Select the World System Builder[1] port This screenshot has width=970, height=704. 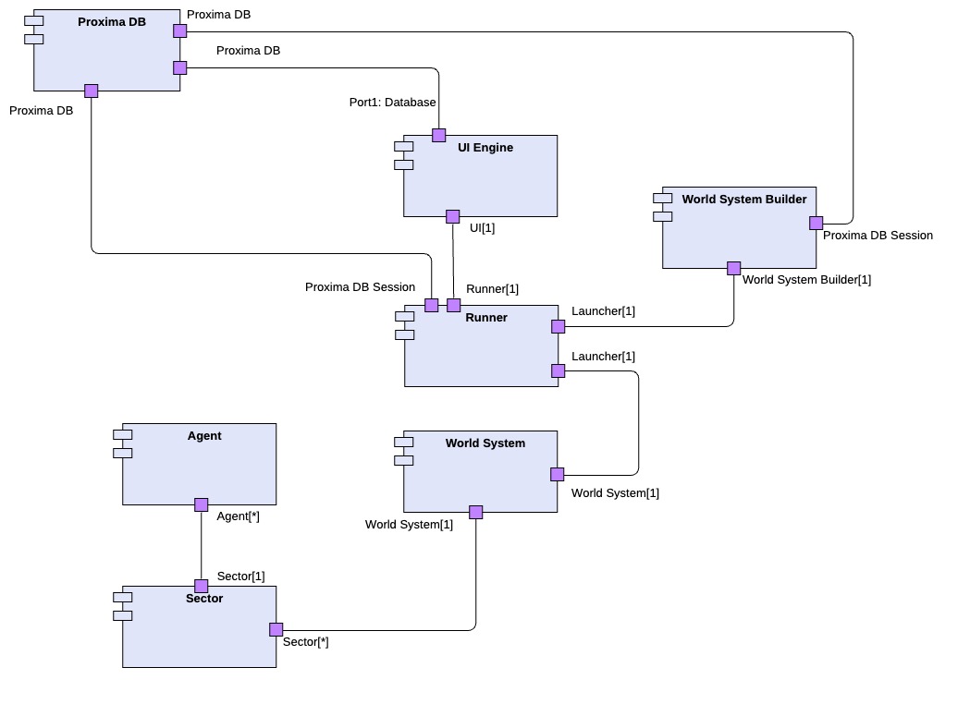pos(733,268)
